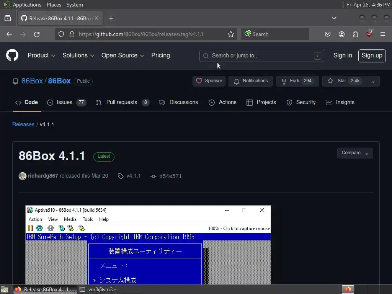Screen dimensions: 392x294
Task: Click the site padlock security icon
Action: (72, 34)
